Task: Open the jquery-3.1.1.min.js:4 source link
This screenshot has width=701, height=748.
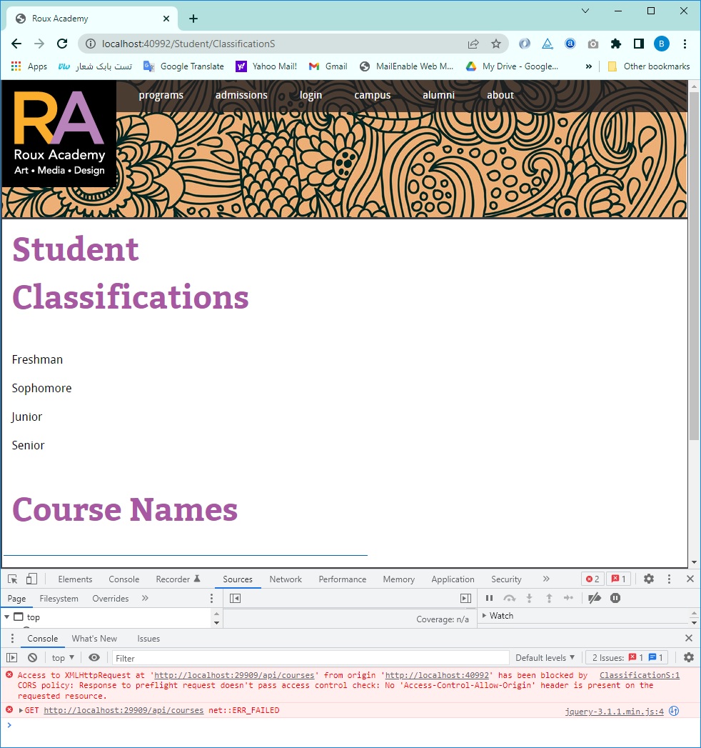Action: point(614,711)
